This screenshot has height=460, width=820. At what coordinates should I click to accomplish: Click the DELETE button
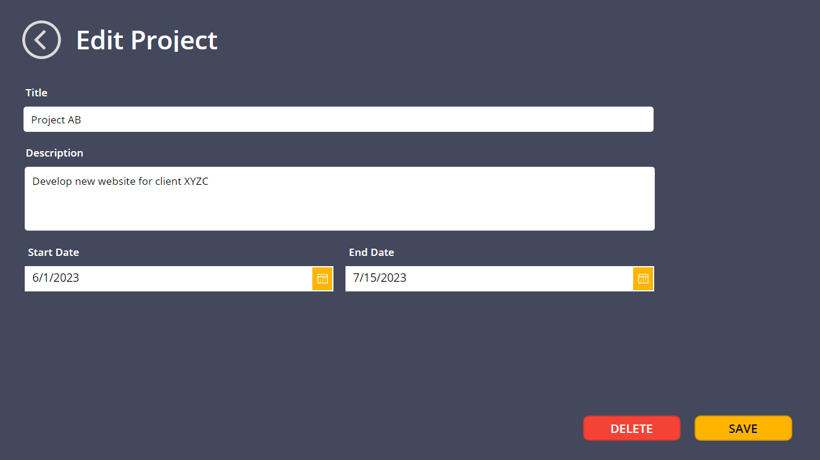[631, 428]
